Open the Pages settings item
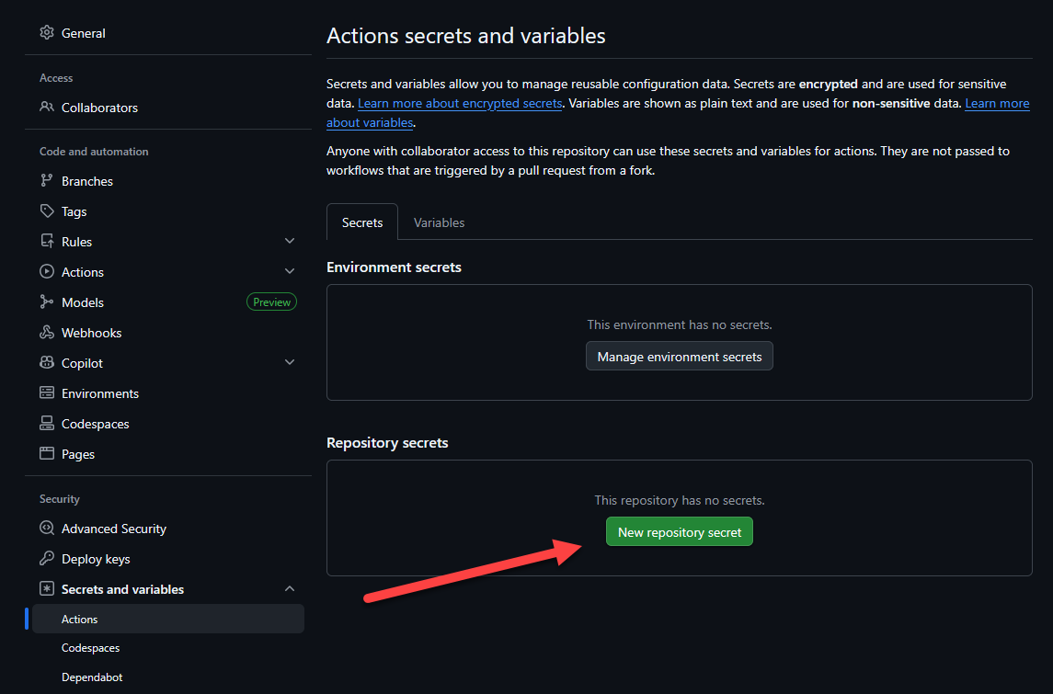The width and height of the screenshot is (1053, 694). [x=78, y=454]
